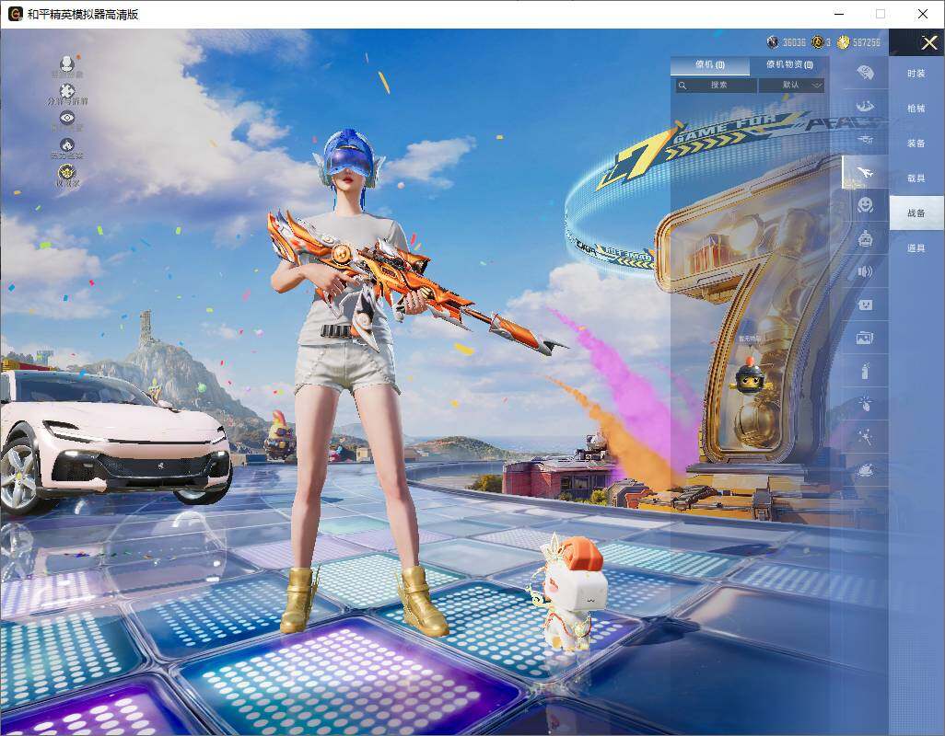Open the 装备 menu tab
Viewport: 945px width, 736px height.
pyautogui.click(x=916, y=144)
